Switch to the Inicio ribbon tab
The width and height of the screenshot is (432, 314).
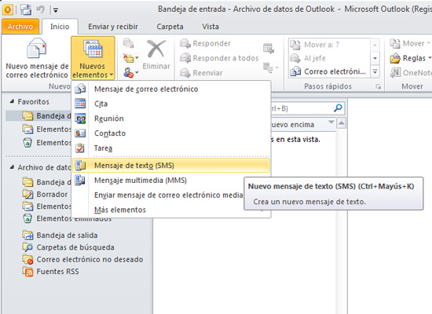(60, 27)
